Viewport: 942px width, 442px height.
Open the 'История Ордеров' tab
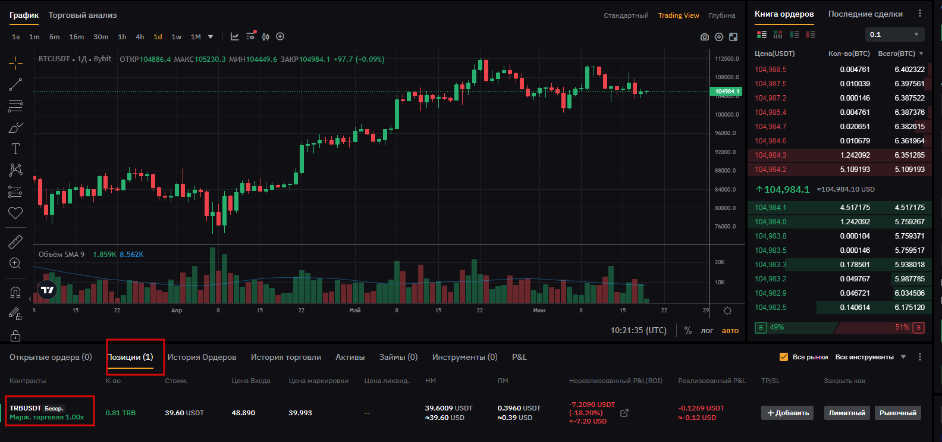(x=202, y=357)
